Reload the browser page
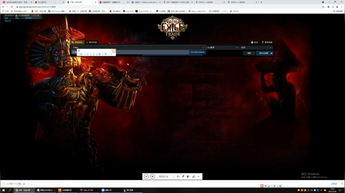The width and height of the screenshot is (345, 193). pyautogui.click(x=11, y=7)
